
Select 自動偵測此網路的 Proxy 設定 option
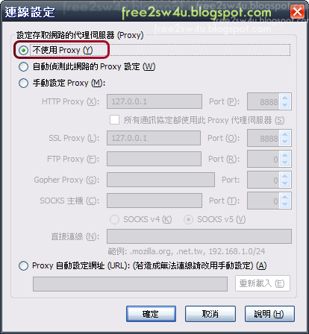tap(23, 67)
